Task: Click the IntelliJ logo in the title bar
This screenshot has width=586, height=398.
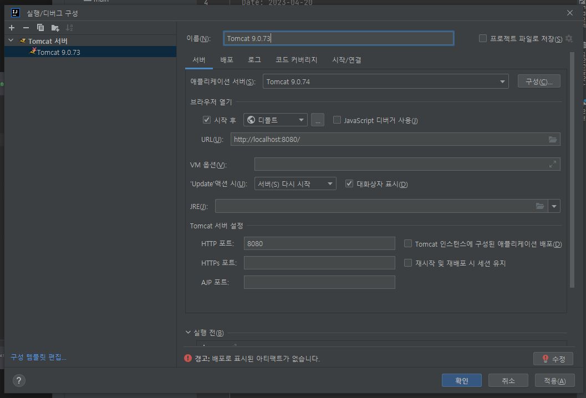Action: pyautogui.click(x=16, y=13)
